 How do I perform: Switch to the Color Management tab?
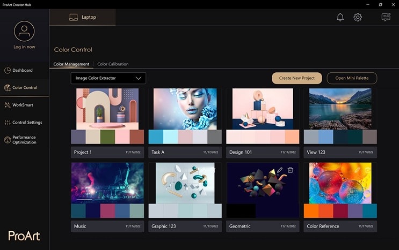click(71, 64)
